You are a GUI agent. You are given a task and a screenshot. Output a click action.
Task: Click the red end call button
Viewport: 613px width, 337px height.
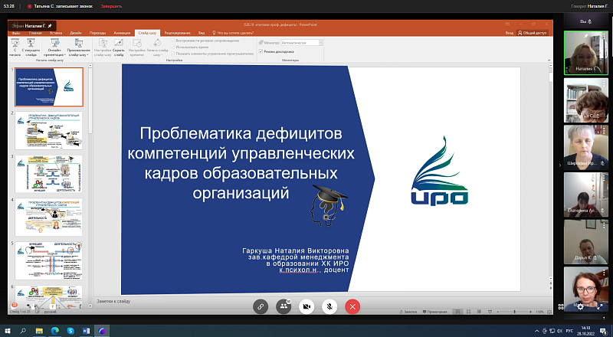tap(352, 306)
